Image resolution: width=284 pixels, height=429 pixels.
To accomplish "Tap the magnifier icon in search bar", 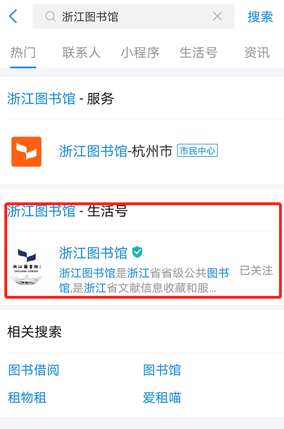I will [x=51, y=16].
